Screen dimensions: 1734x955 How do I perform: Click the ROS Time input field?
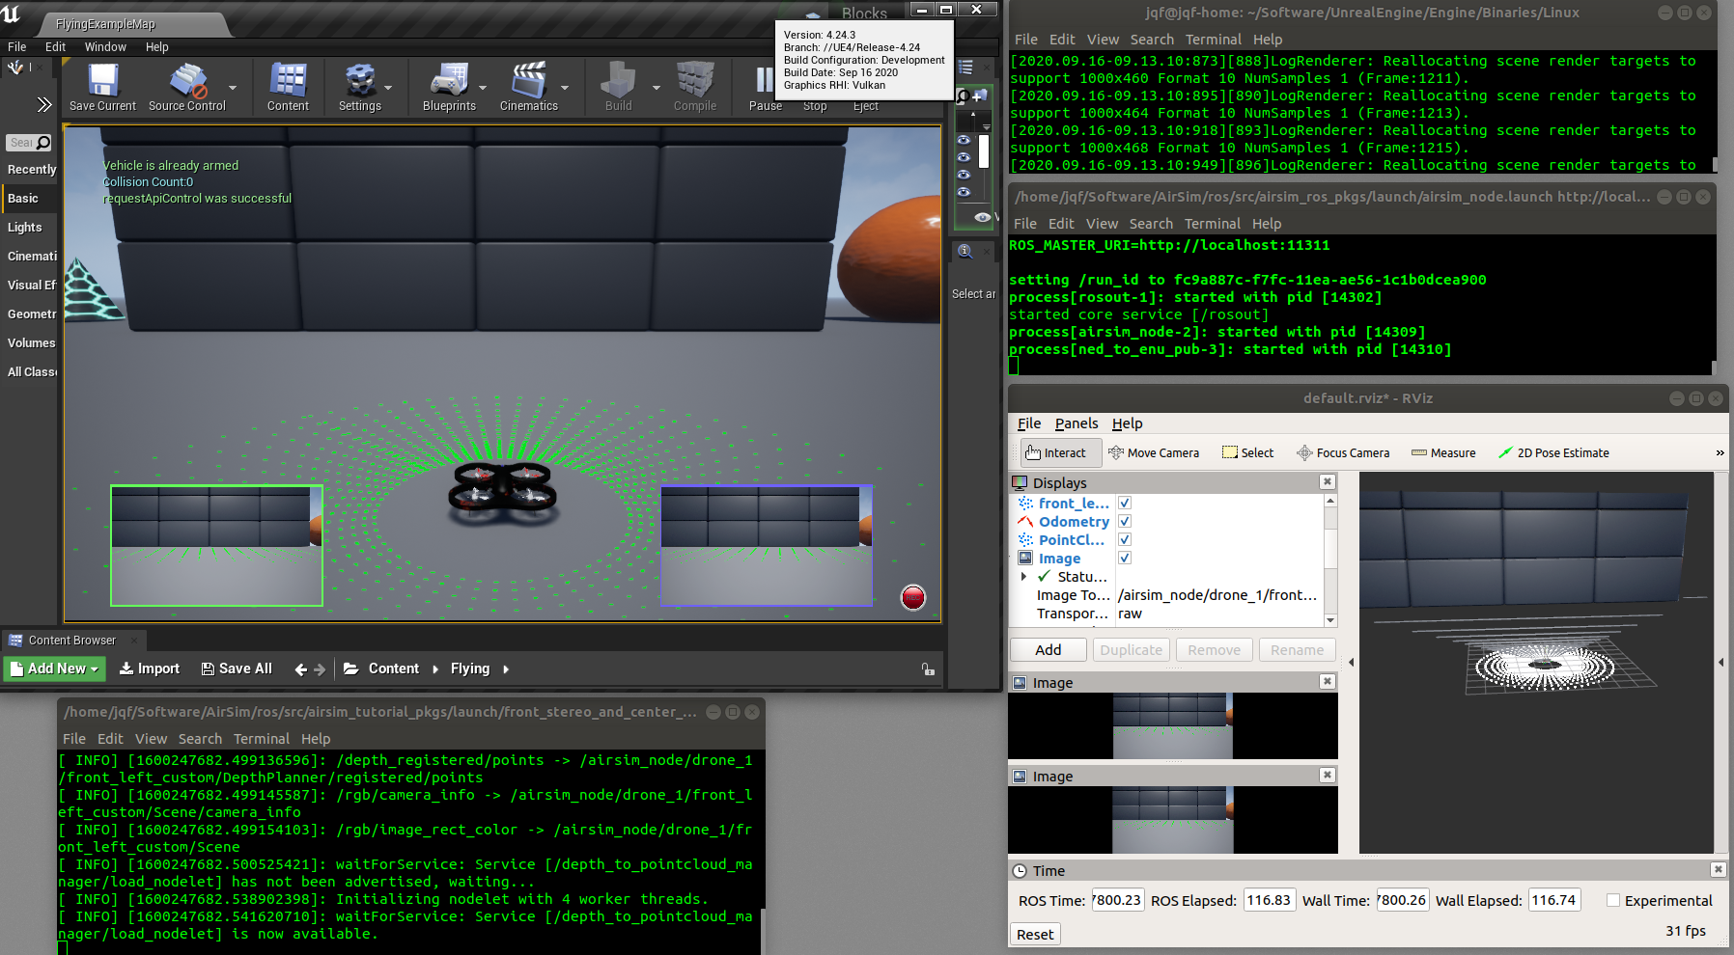(x=1116, y=899)
